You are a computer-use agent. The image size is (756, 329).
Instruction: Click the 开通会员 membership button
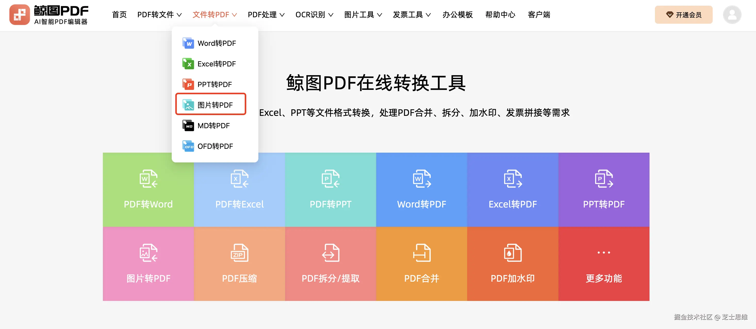(x=684, y=15)
